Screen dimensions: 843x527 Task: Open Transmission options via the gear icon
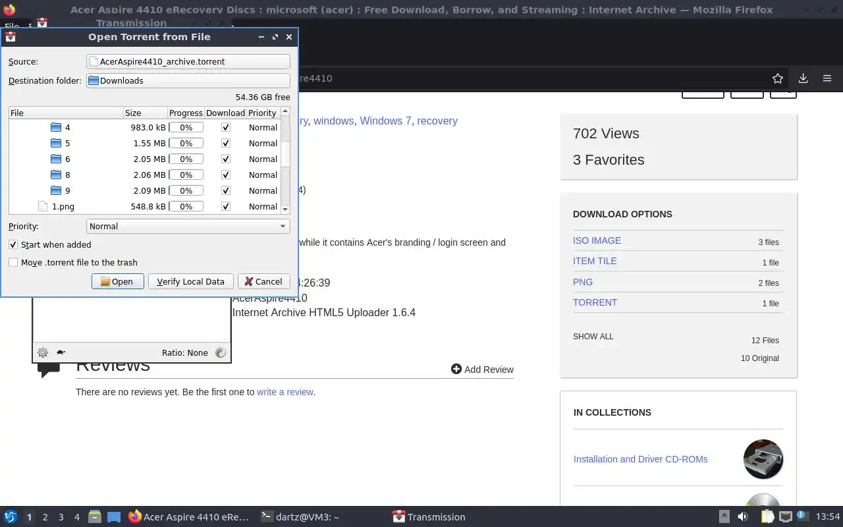pyautogui.click(x=43, y=352)
